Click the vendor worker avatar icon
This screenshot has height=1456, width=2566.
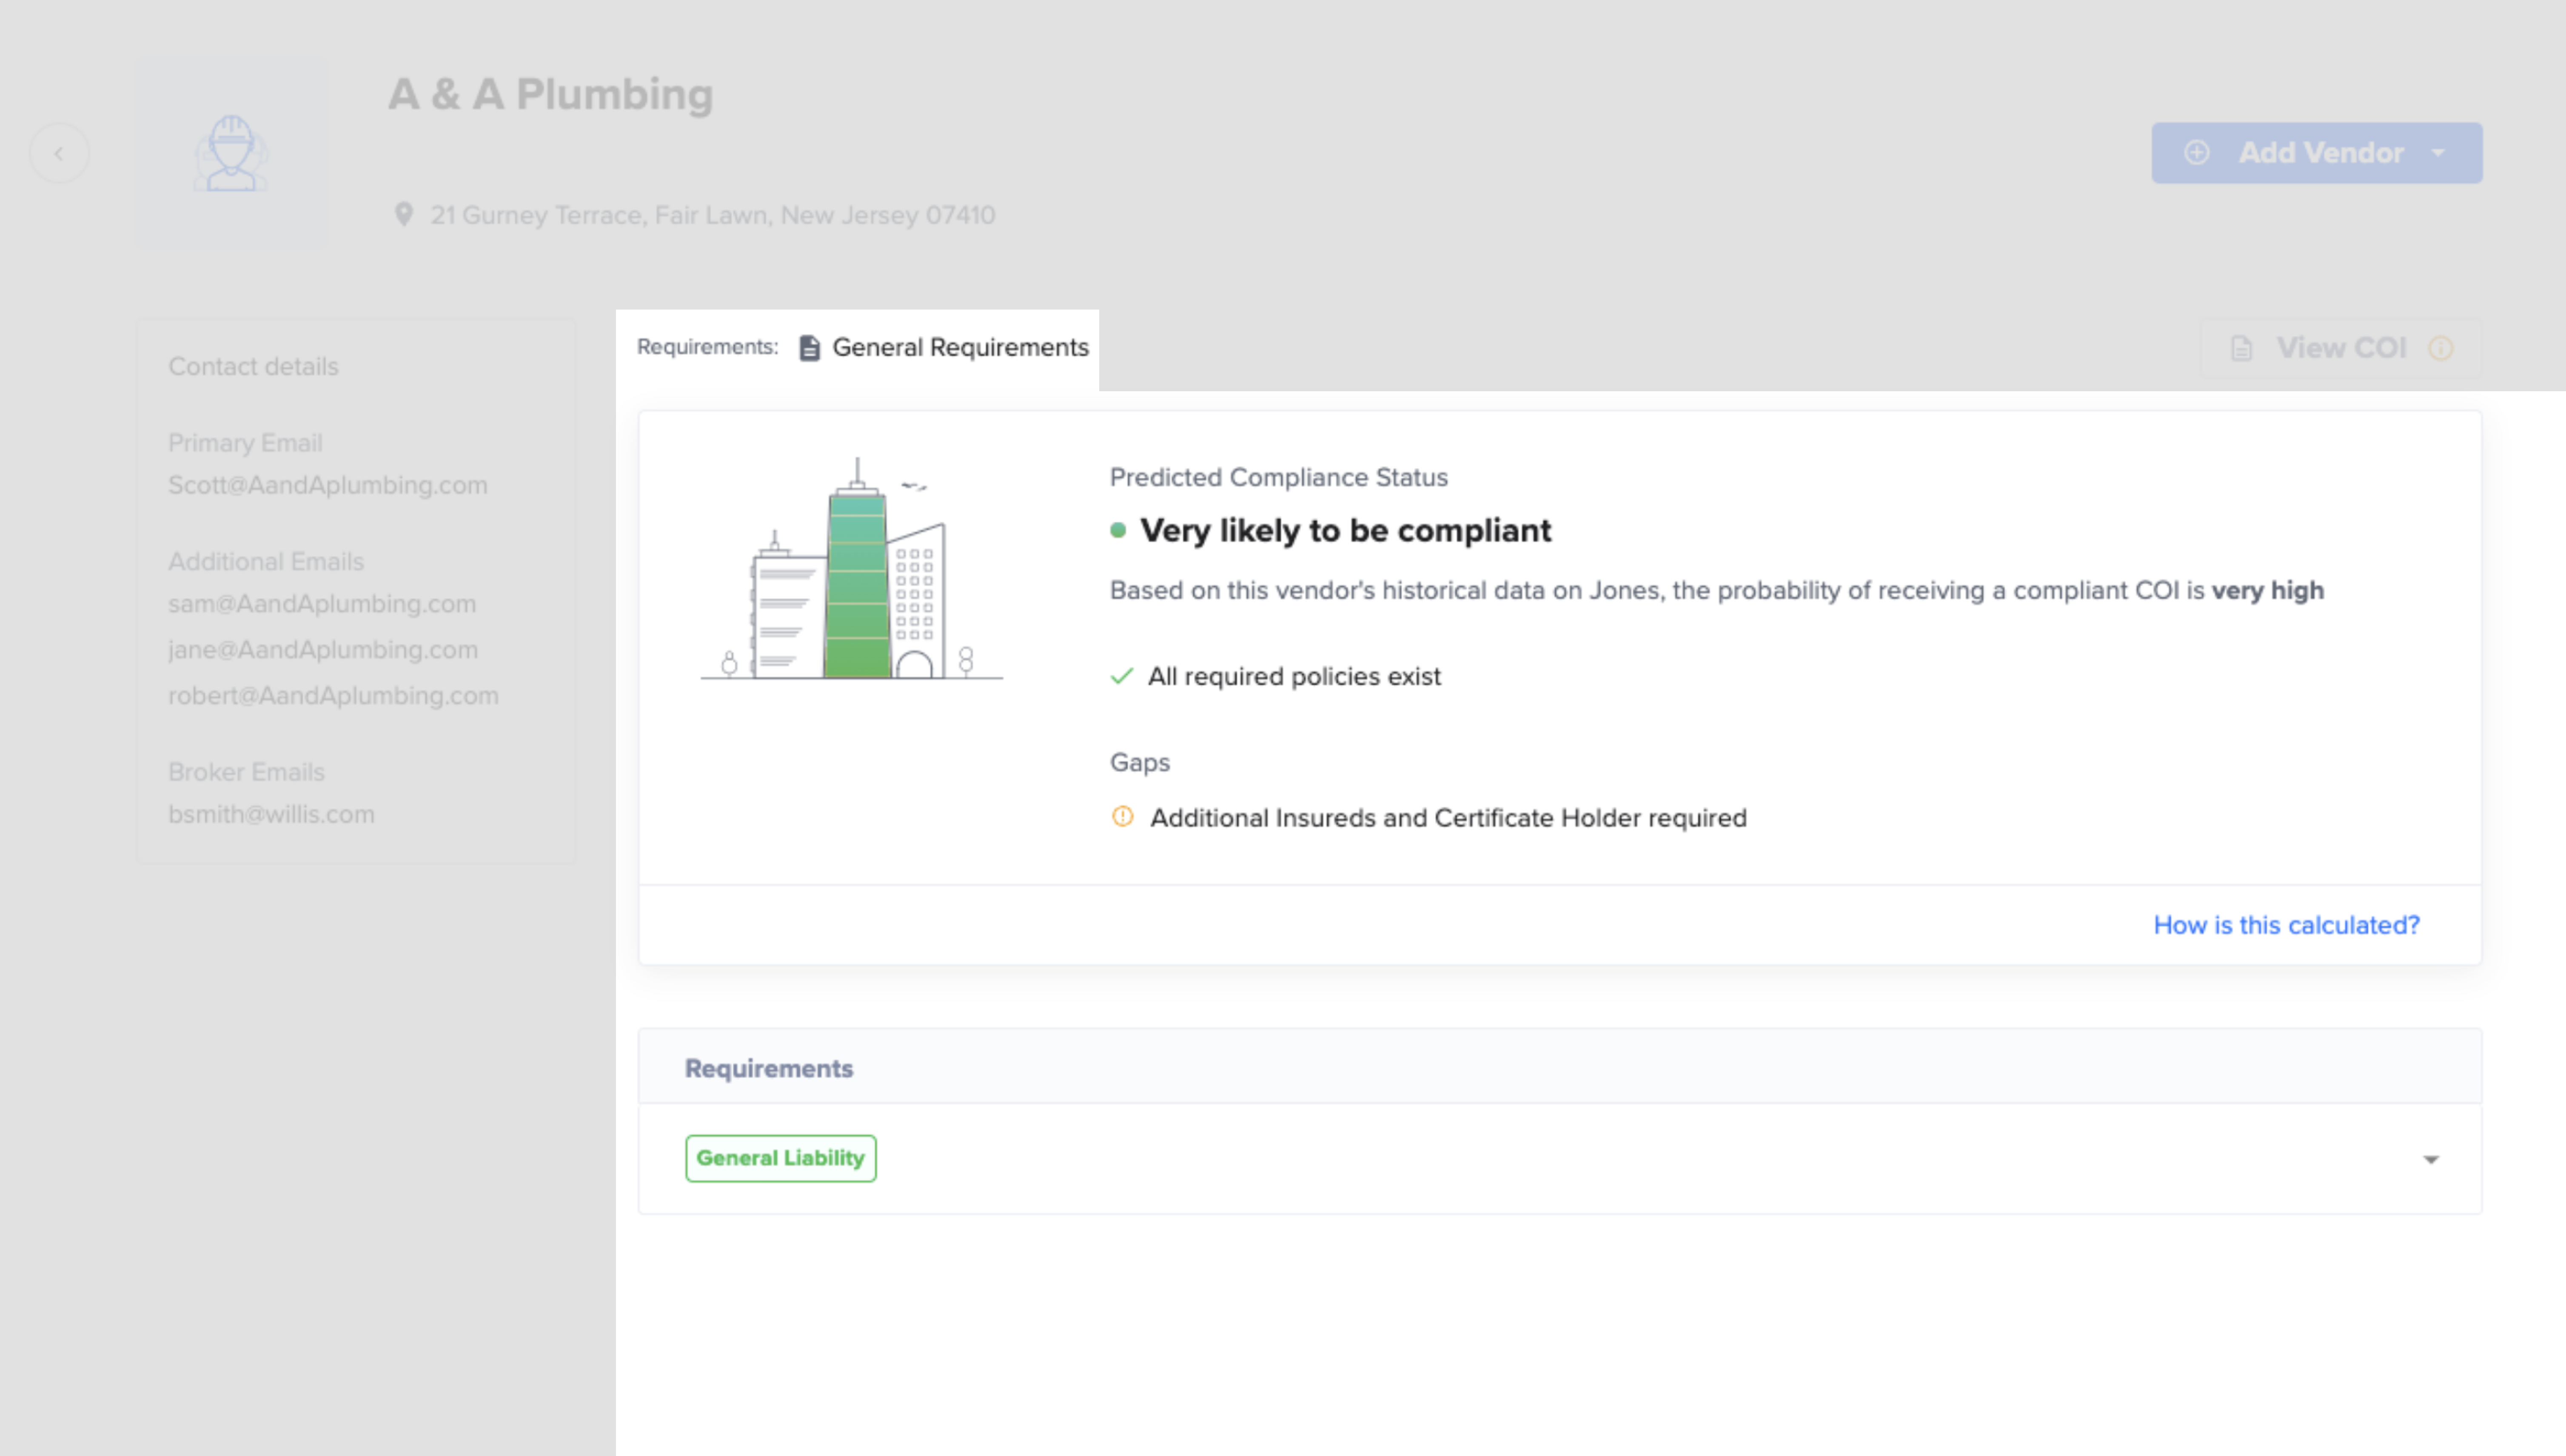(231, 153)
